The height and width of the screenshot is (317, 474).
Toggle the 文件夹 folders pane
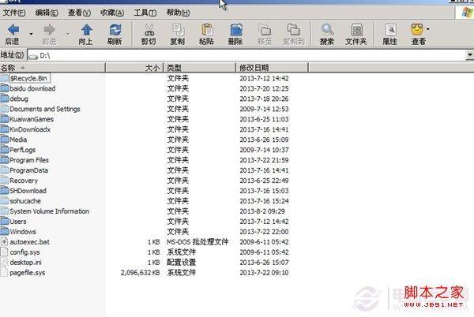coord(356,34)
